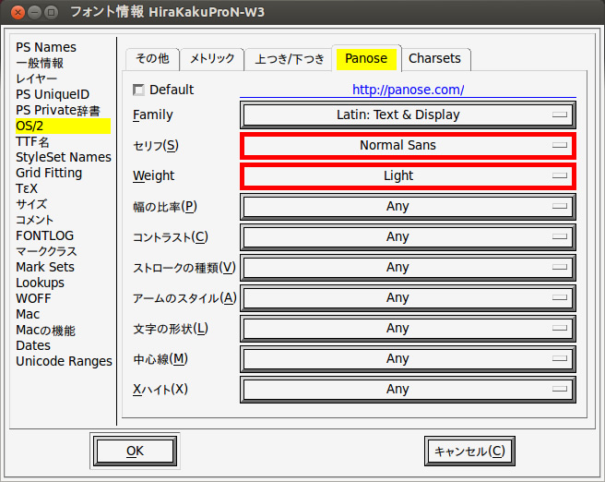Select レイヤー in the sidebar

pos(37,78)
